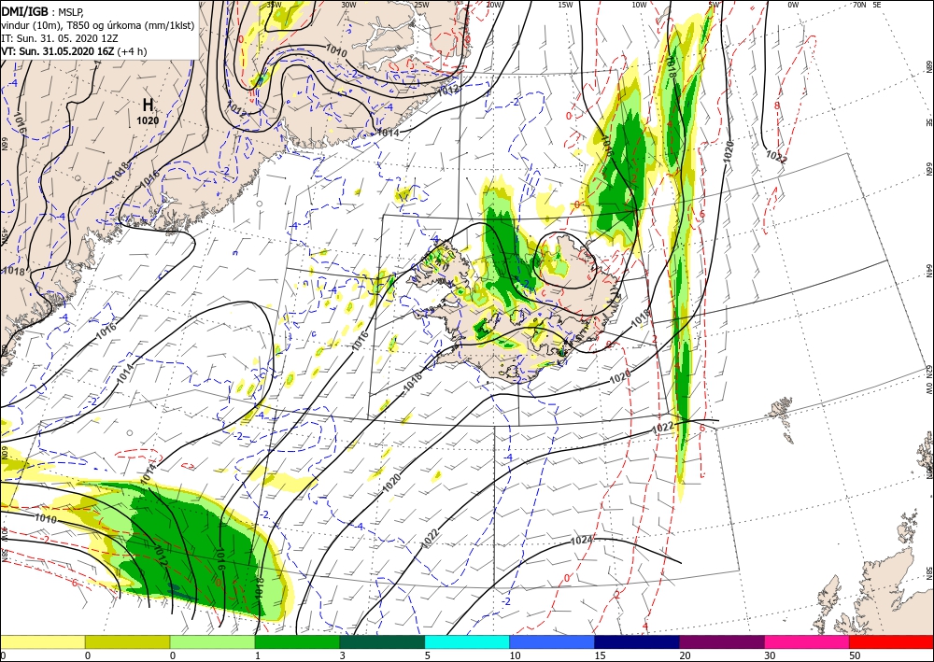Click the '1024' isobar label
This screenshot has height=662, width=934.
[581, 541]
